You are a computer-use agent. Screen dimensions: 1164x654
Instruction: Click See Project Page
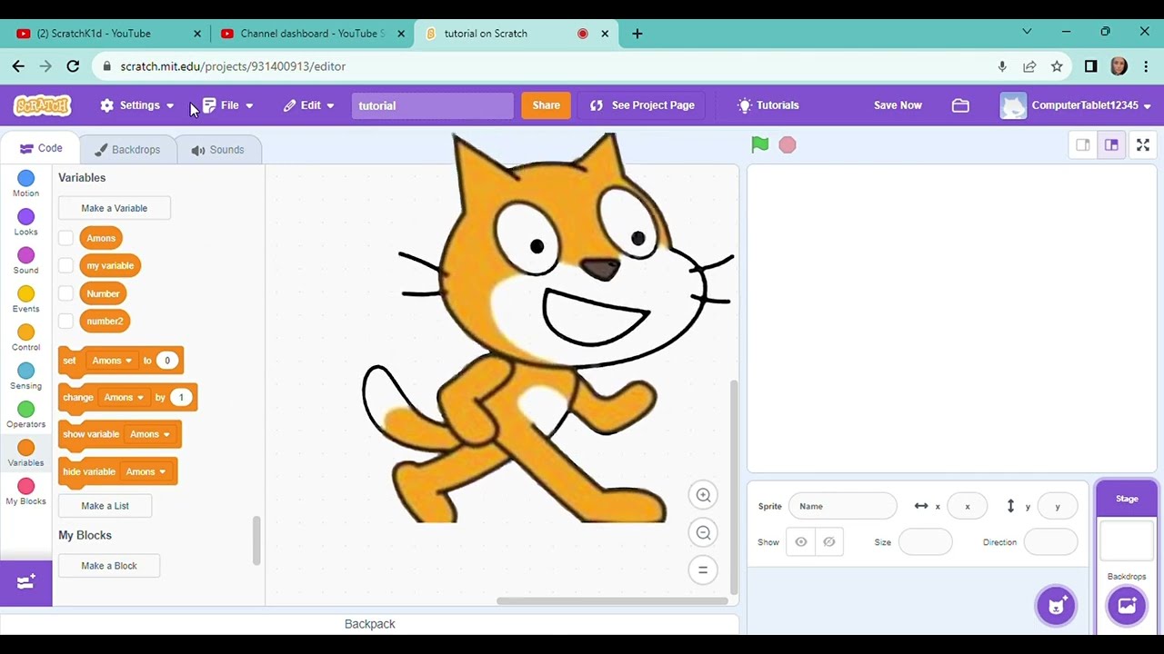(642, 105)
